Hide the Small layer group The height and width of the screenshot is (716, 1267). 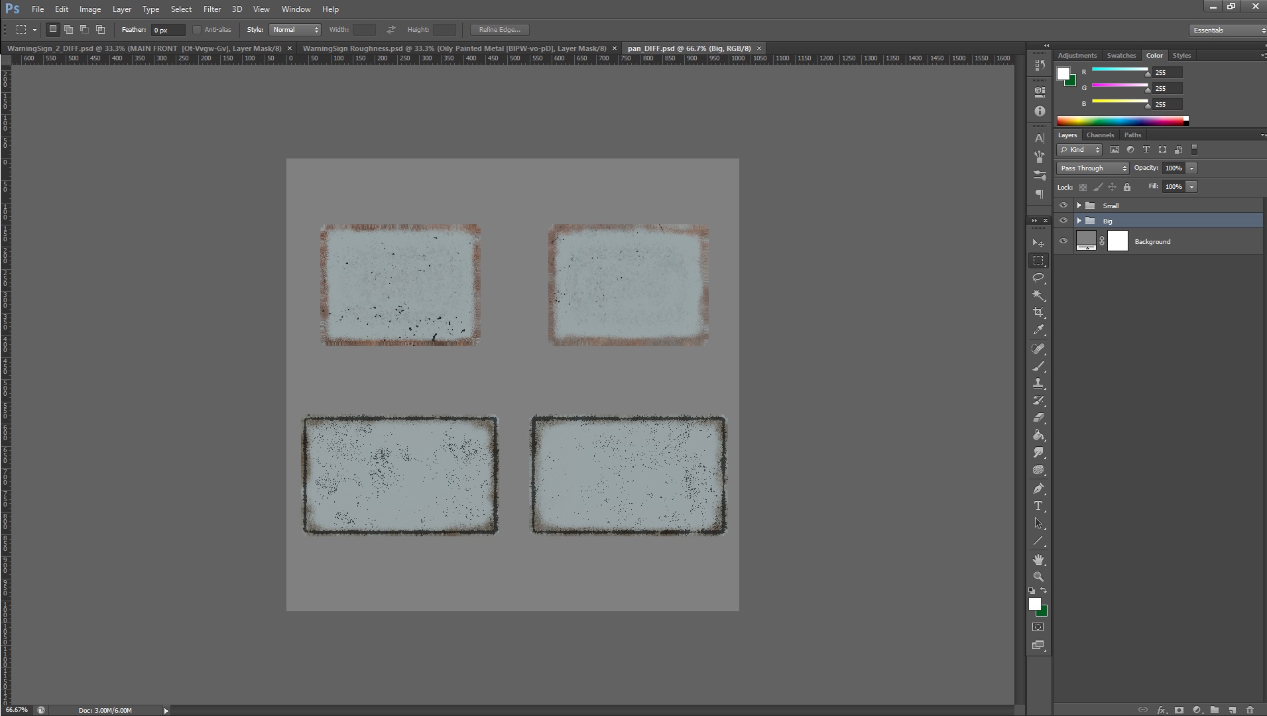tap(1063, 206)
